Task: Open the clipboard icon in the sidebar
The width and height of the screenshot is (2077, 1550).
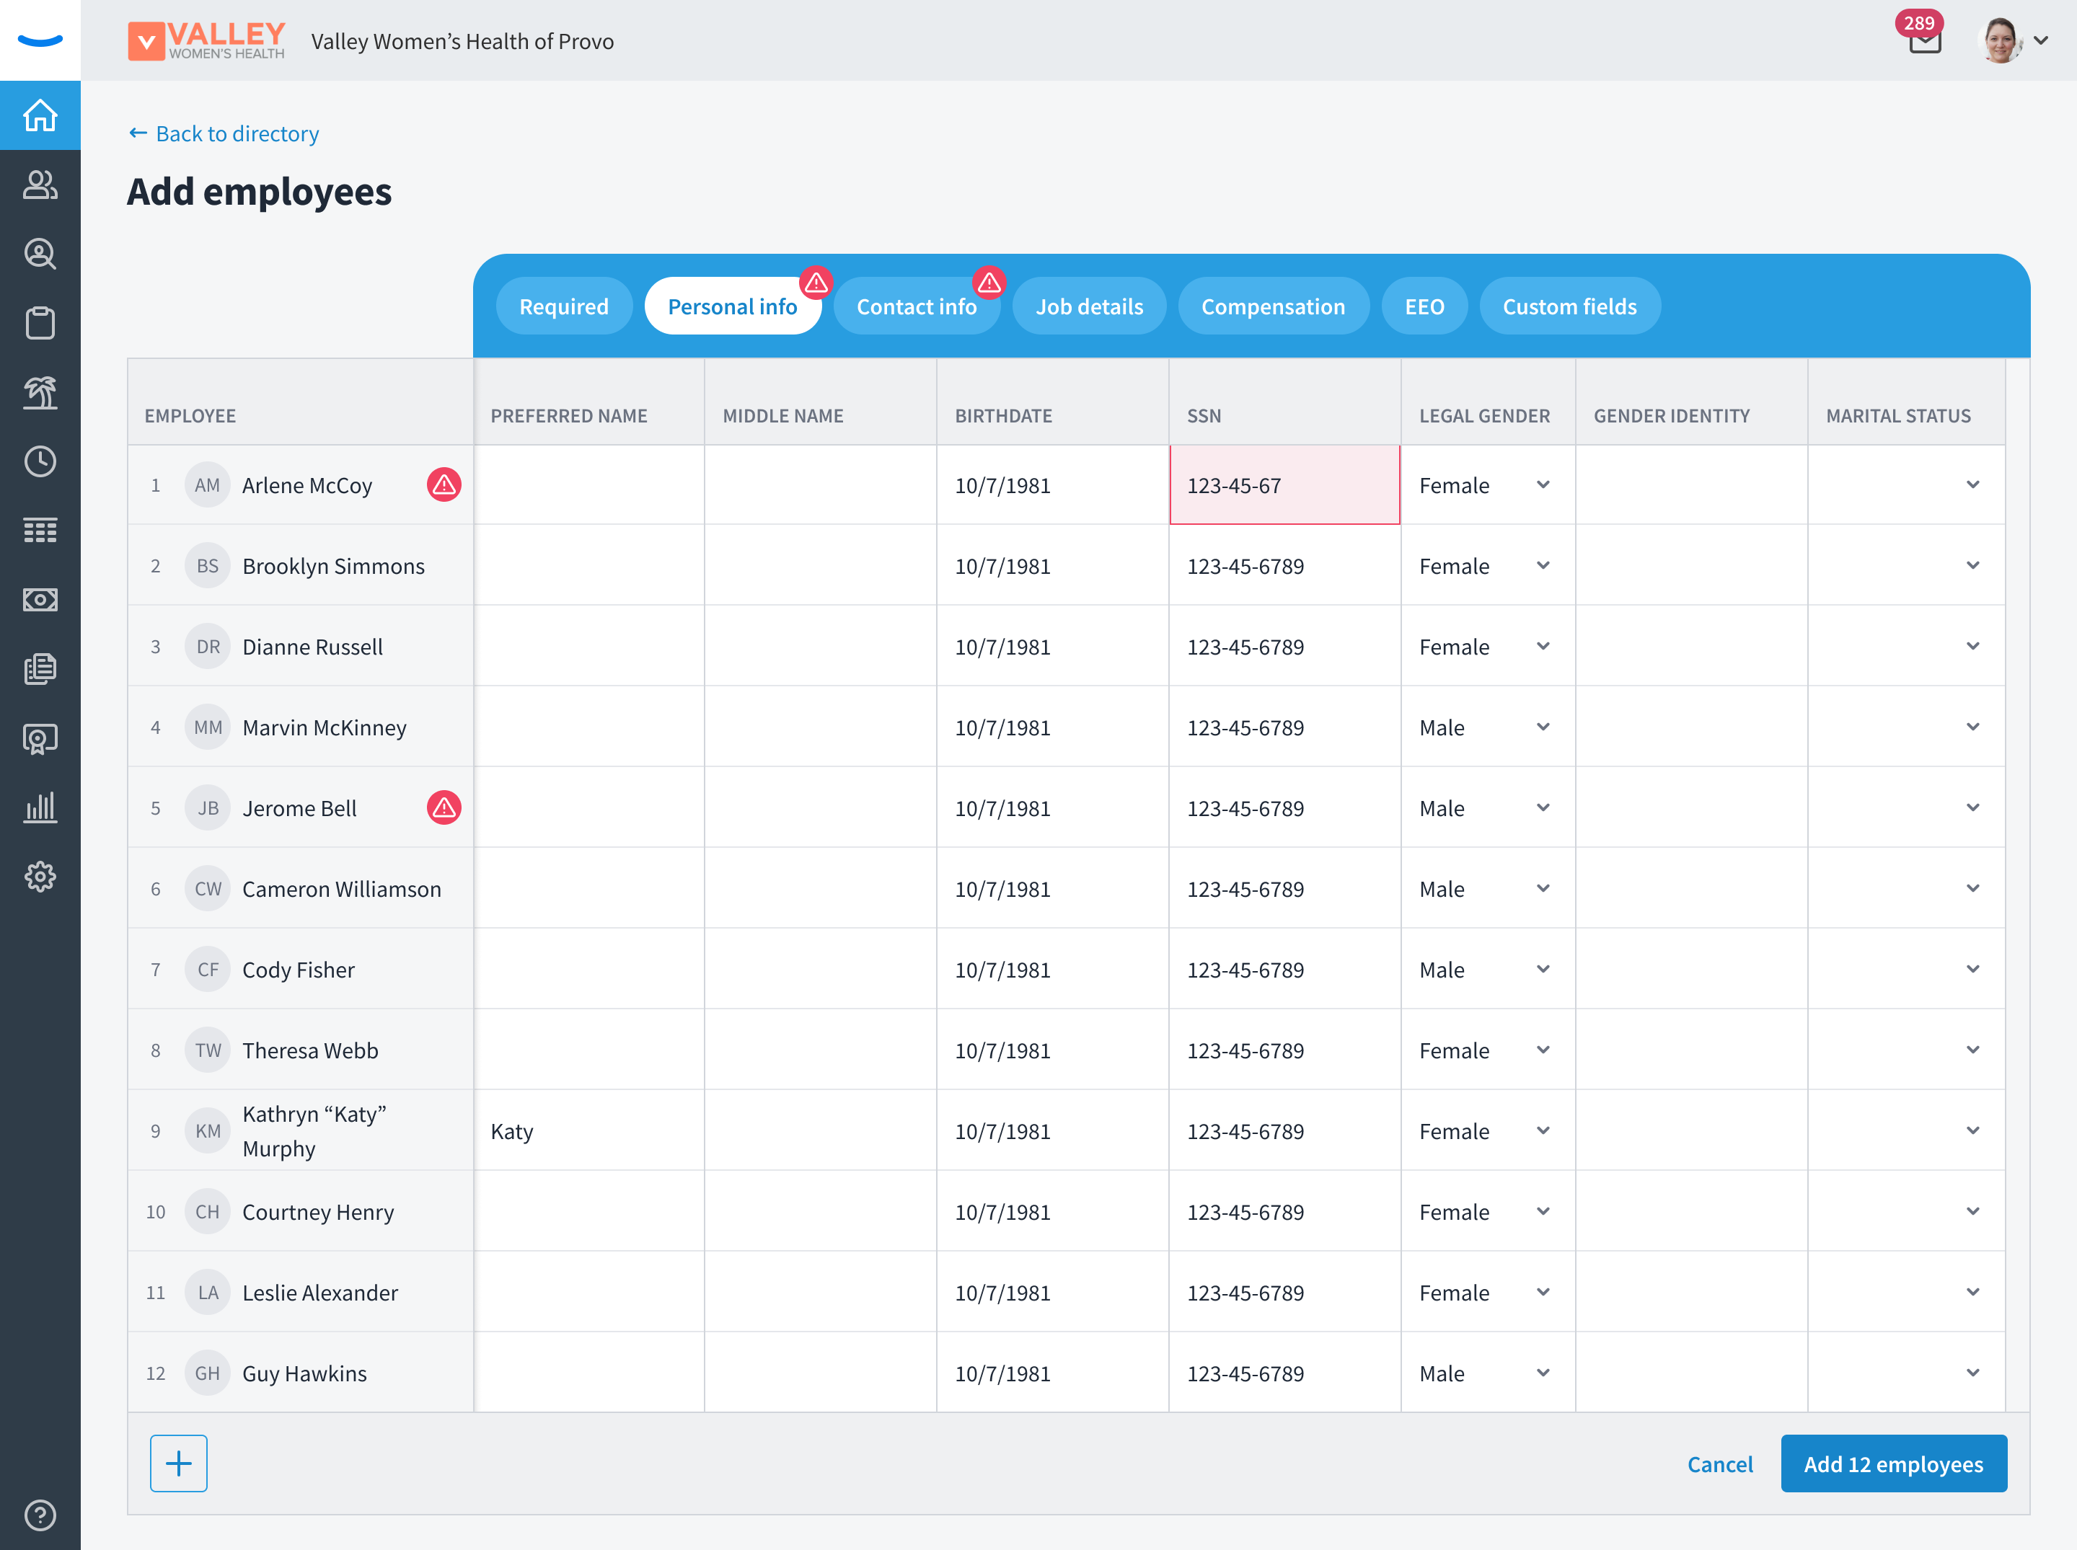Action: tap(40, 324)
